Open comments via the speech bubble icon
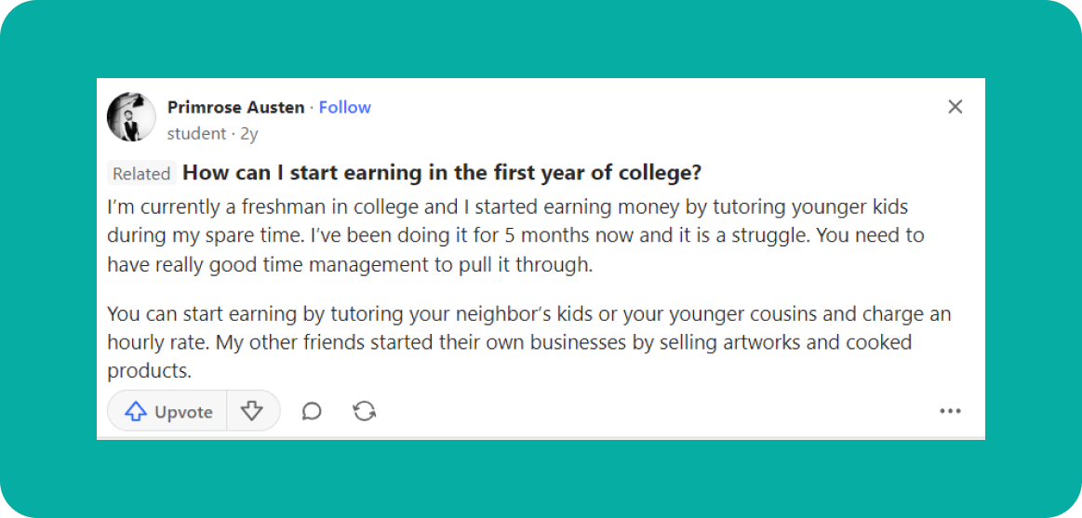 point(312,411)
